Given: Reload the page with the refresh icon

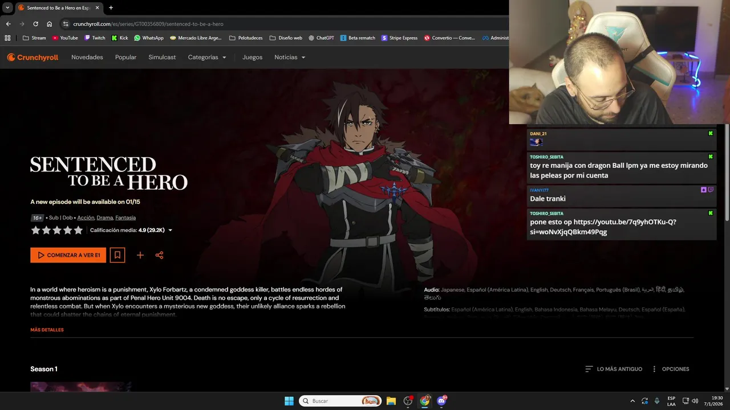Looking at the screenshot, I should pyautogui.click(x=35, y=24).
